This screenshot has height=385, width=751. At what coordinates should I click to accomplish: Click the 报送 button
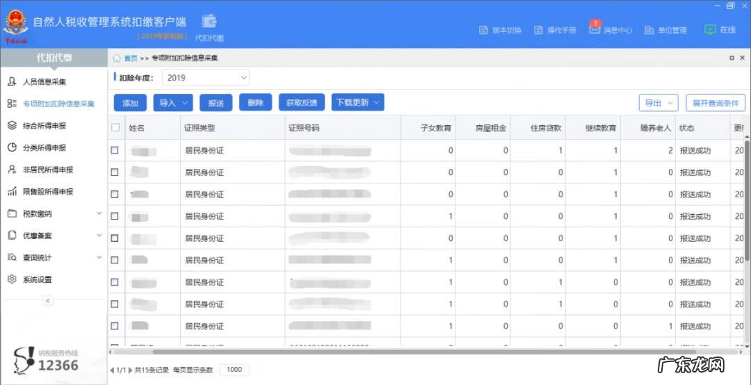[x=216, y=102]
